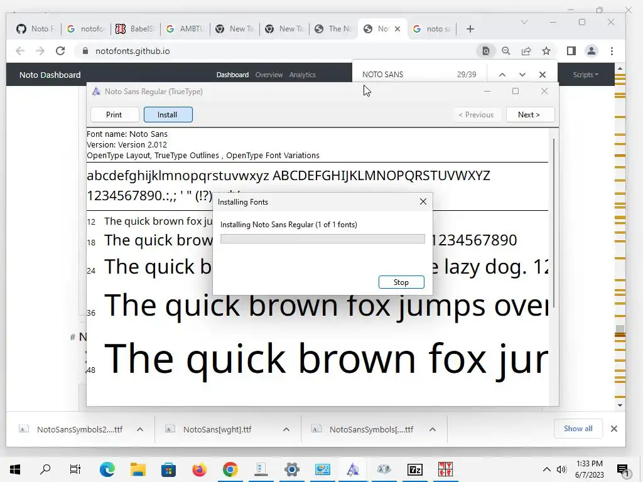The width and height of the screenshot is (643, 482).
Task: Toggle the Chrome side panel icon
Action: [x=571, y=51]
